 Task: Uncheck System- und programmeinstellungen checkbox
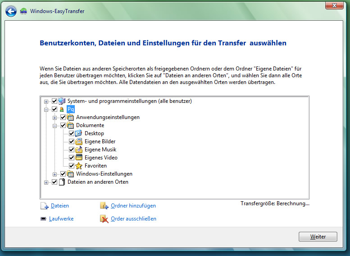click(55, 101)
